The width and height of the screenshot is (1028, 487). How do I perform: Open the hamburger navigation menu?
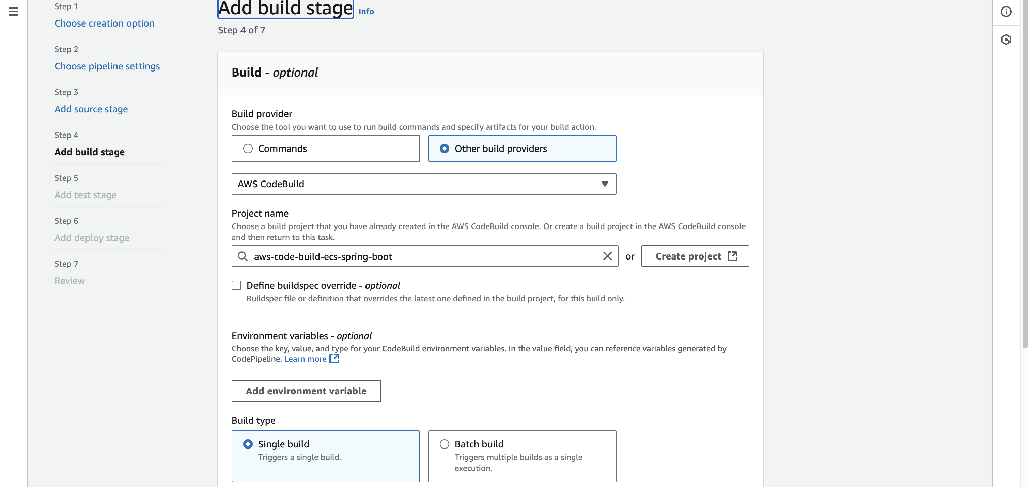click(x=14, y=12)
